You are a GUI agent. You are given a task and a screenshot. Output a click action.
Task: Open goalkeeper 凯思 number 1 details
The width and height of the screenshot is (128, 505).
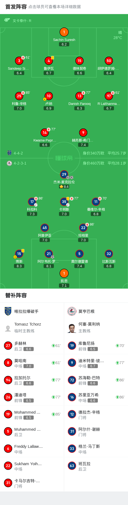(64, 273)
